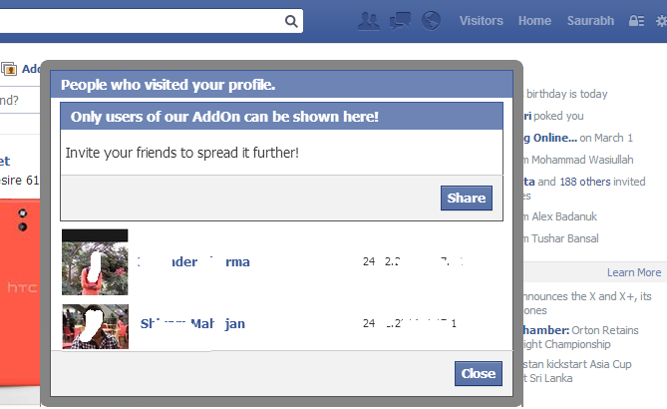Open the second visitor's name link
Image resolution: width=667 pixels, height=409 pixels.
[x=193, y=324]
